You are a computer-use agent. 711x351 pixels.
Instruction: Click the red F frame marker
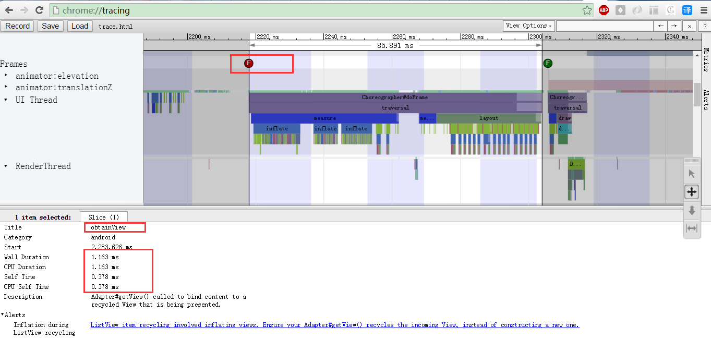pos(249,63)
